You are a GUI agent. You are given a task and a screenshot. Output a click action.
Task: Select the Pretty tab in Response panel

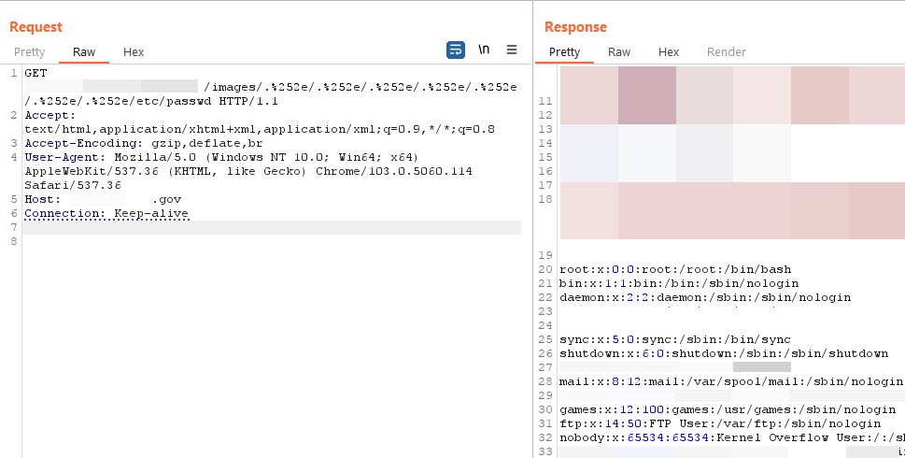[564, 52]
